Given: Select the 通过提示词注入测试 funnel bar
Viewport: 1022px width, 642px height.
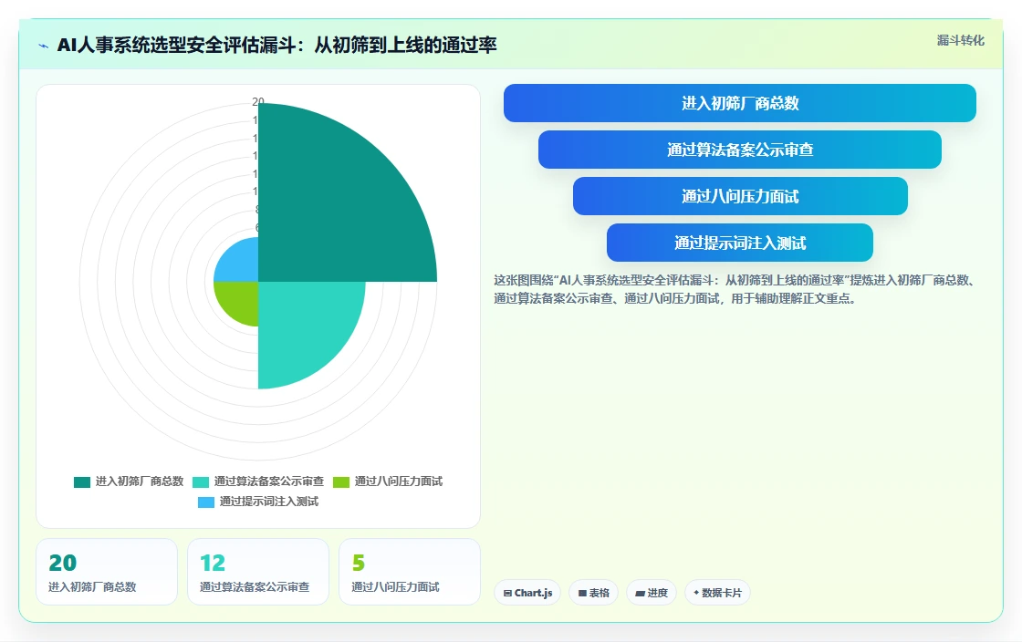Looking at the screenshot, I should click(740, 243).
